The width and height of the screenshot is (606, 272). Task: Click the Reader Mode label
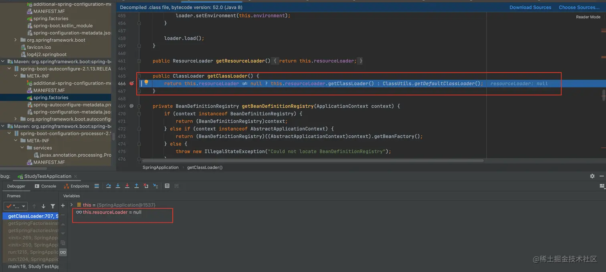(x=588, y=17)
